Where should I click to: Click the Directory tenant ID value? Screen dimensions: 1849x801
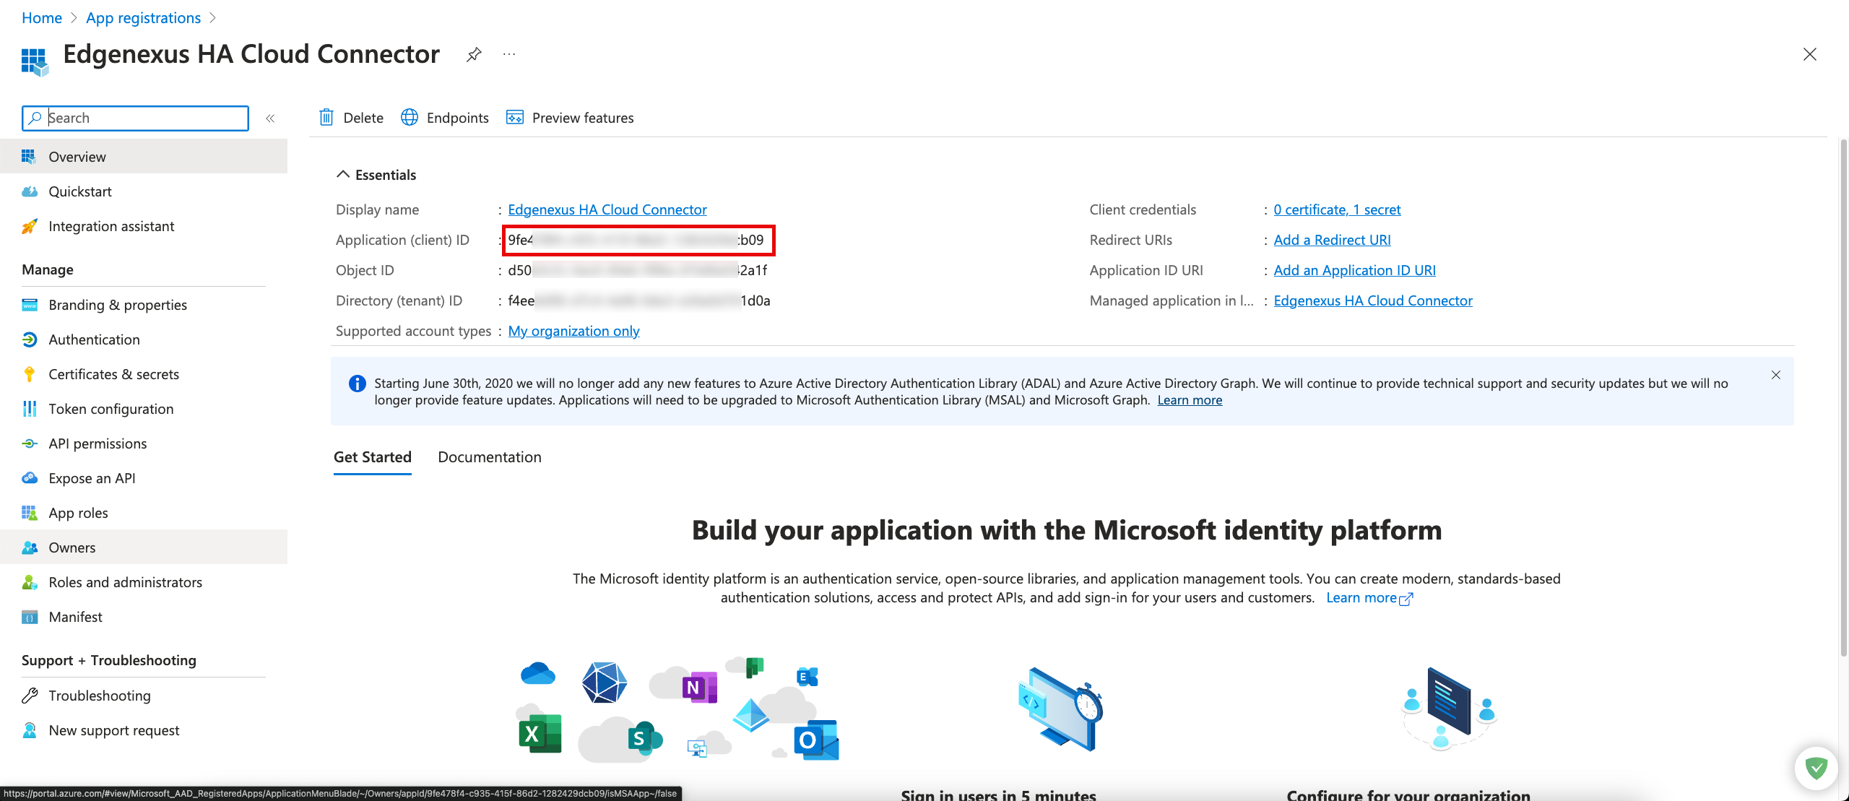click(x=639, y=300)
